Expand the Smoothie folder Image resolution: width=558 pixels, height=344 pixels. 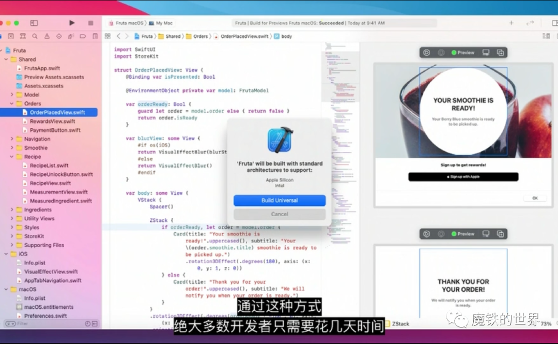[12, 147]
